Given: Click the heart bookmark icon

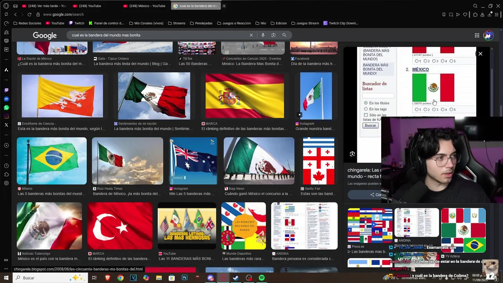Looking at the screenshot, I should pyautogui.click(x=465, y=15).
